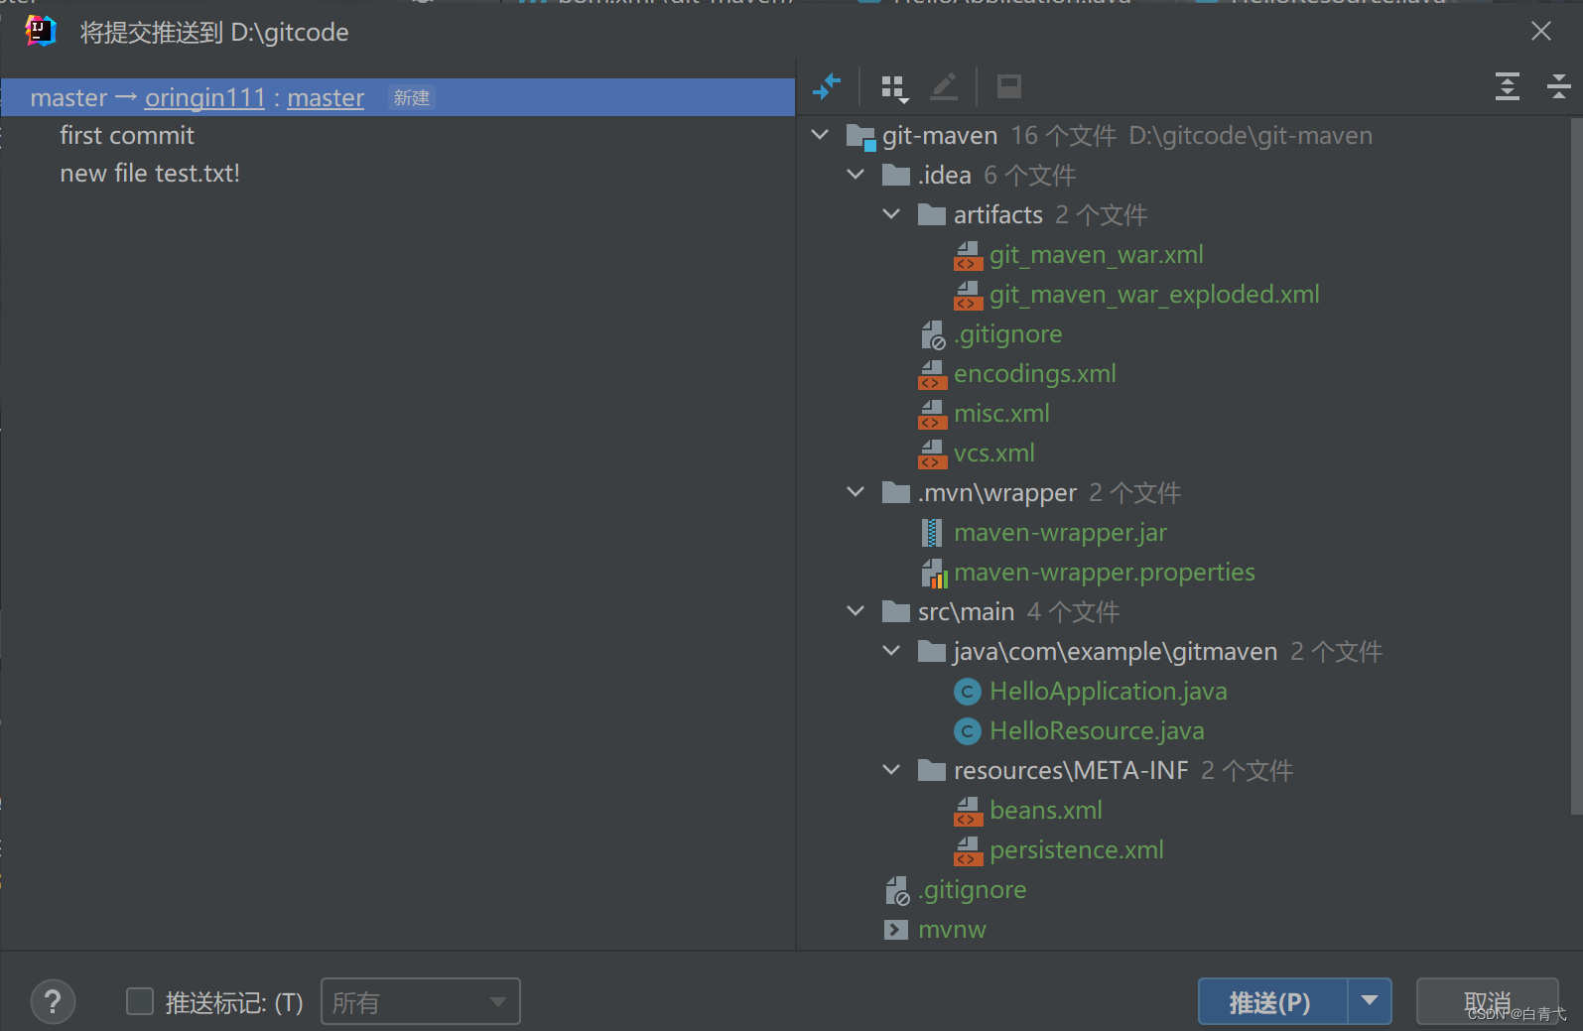This screenshot has height=1031, width=1583.
Task: Collapse the git-maven root node
Action: point(820,135)
